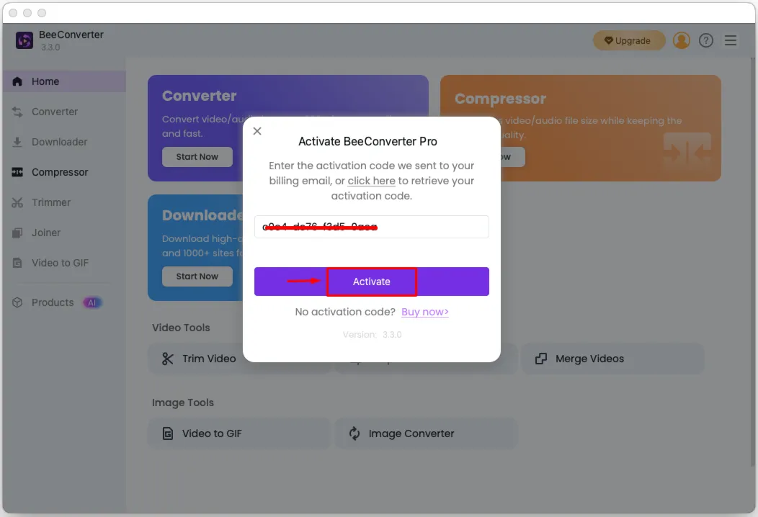Click into the activation code field
The image size is (758, 517).
371,227
